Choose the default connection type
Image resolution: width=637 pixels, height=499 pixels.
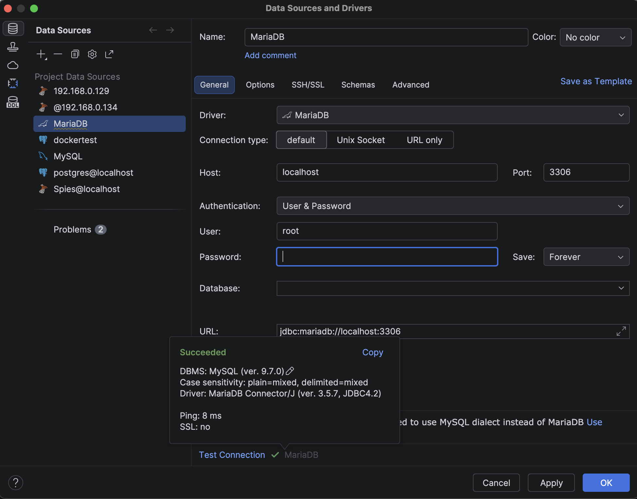pos(301,140)
